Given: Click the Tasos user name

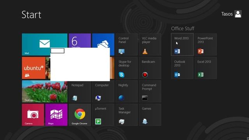Looking at the screenshot, I should coord(227,14).
